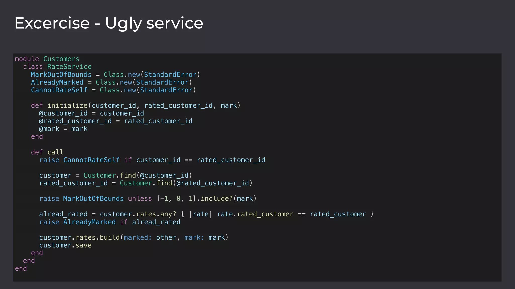
Task: Click 'customer = Customer.find(@customer_id)' line
Action: point(116,175)
